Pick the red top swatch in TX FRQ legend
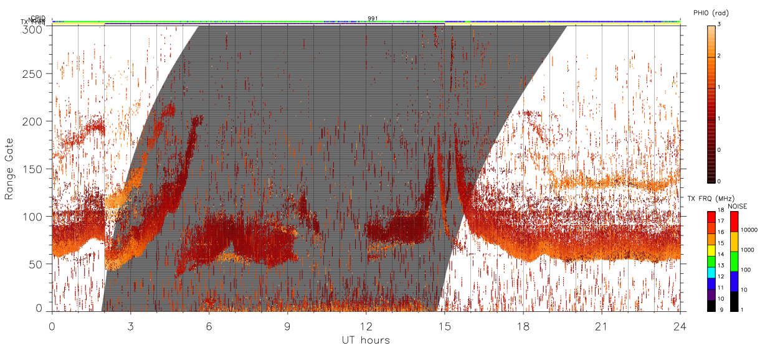Screen dimensions: 765x353 pyautogui.click(x=711, y=217)
